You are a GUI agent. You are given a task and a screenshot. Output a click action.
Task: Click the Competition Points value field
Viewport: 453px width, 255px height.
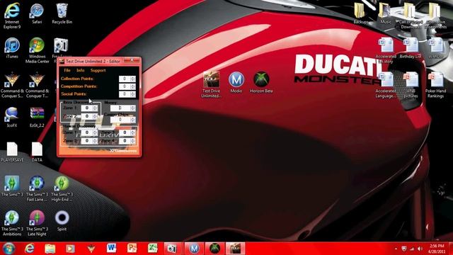tap(125, 86)
